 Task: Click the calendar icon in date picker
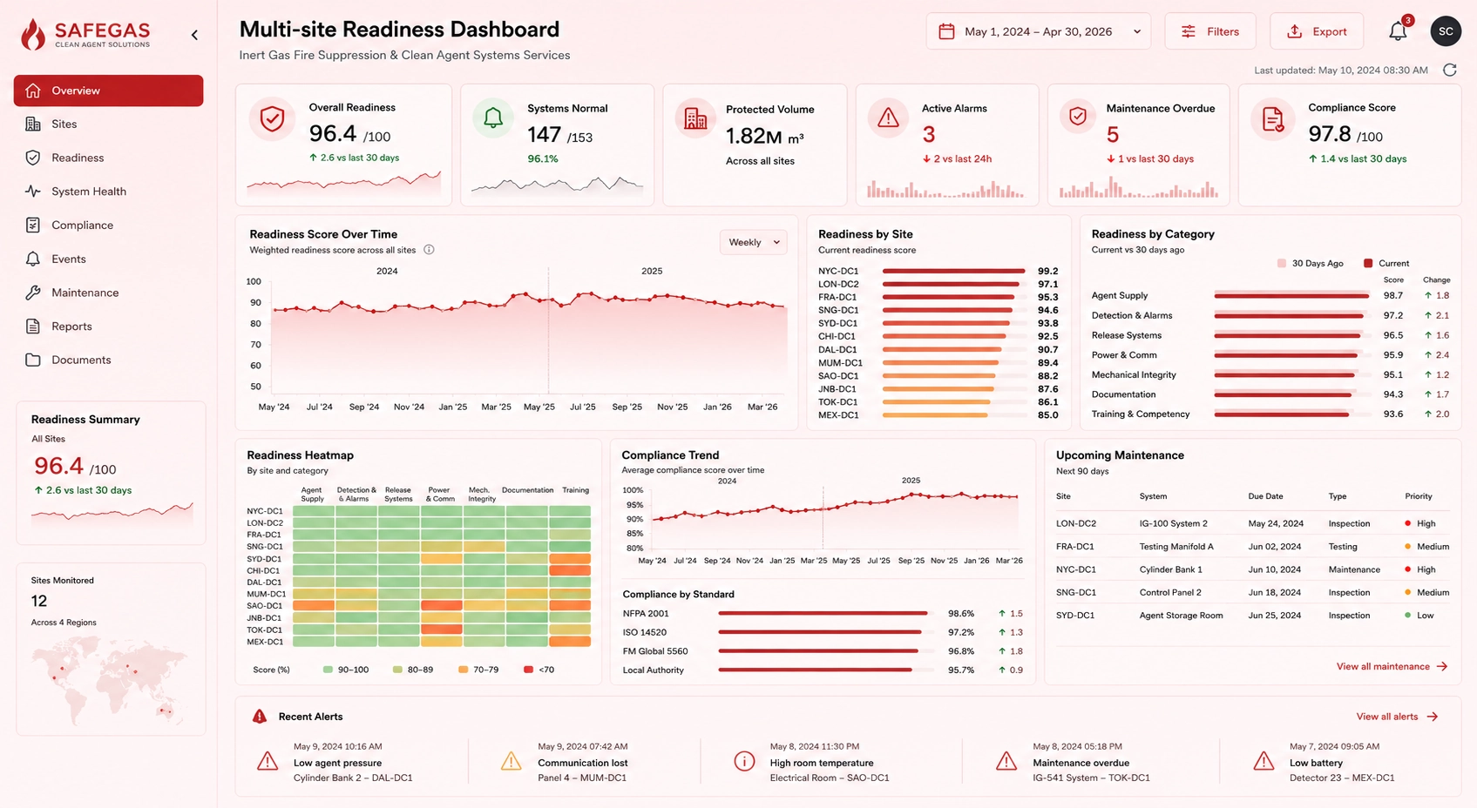point(946,31)
